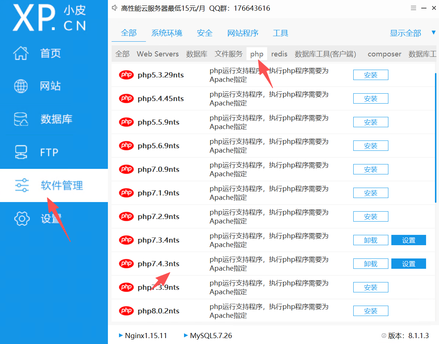Expand the Nginx1.15.11 status arrow
The image size is (439, 344).
click(121, 336)
